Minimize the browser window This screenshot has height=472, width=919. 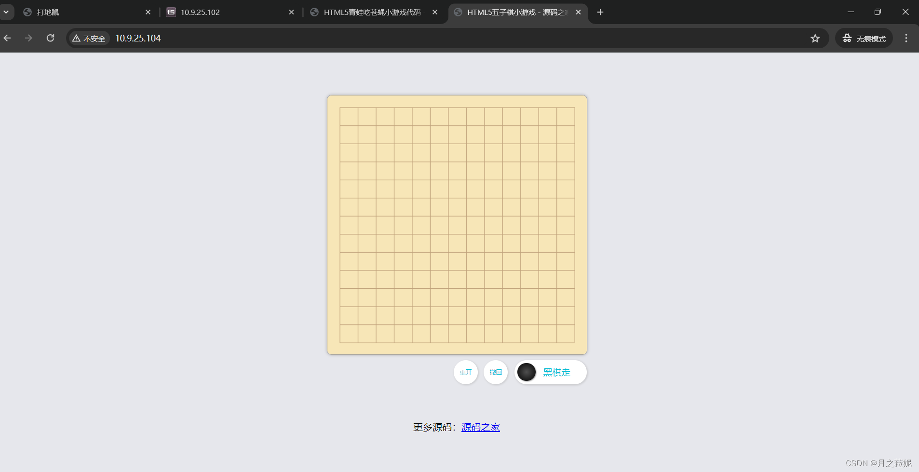851,12
